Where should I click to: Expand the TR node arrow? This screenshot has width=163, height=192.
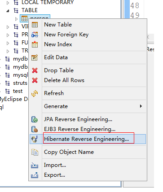(x=8, y=51)
